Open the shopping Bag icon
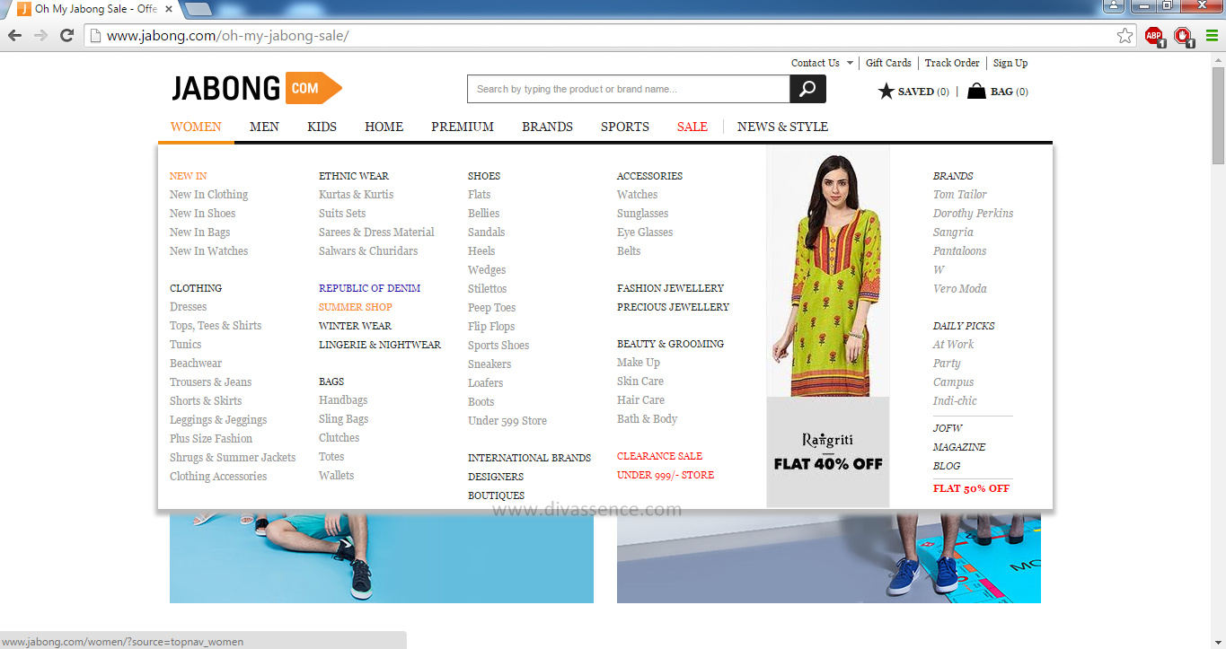Image resolution: width=1226 pixels, height=649 pixels. coord(976,91)
